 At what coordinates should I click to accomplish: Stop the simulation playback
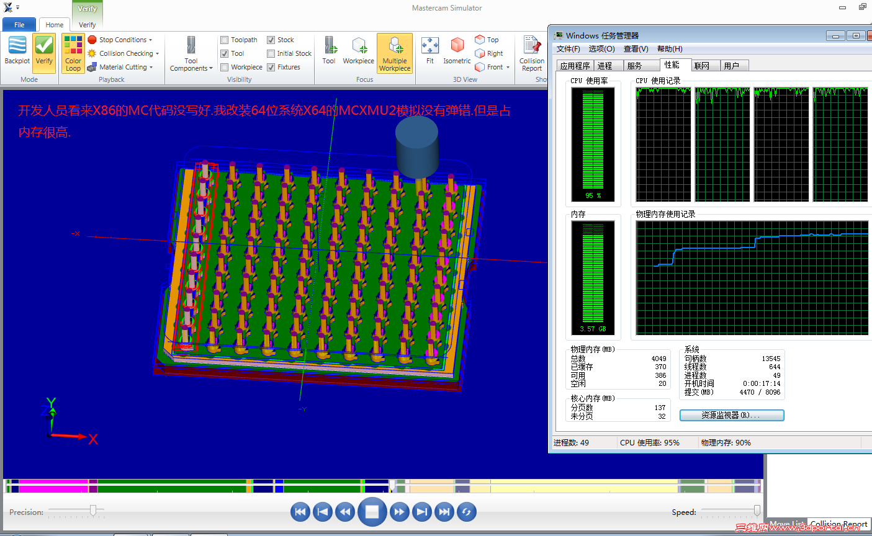[x=372, y=512]
